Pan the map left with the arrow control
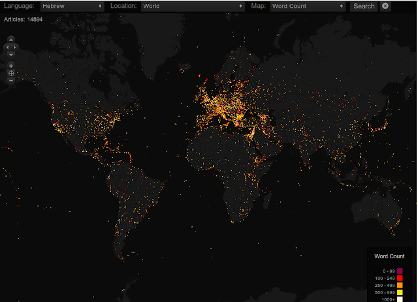 click(x=7, y=47)
